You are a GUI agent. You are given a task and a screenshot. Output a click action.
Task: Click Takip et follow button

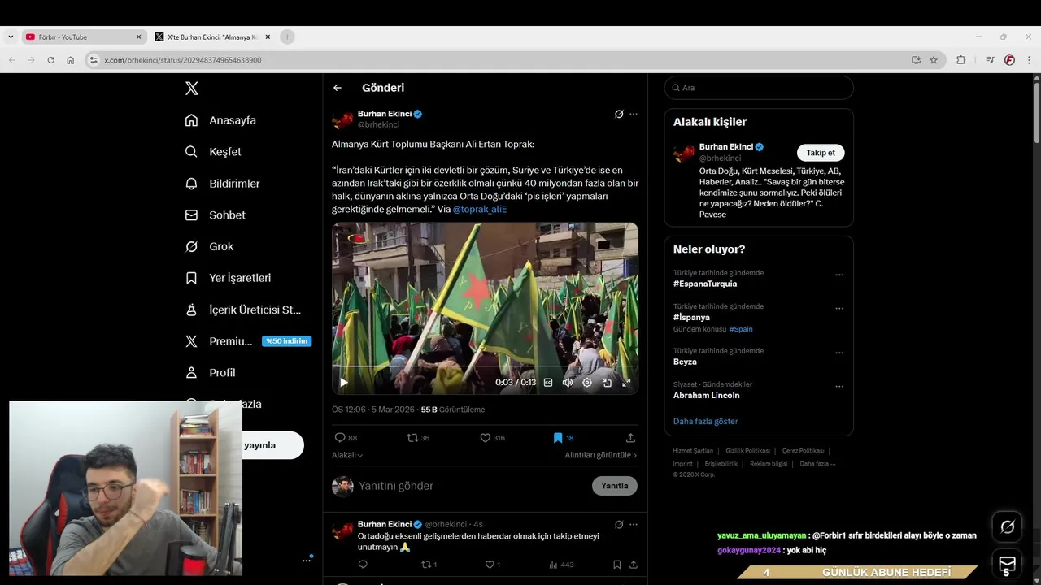pos(821,153)
